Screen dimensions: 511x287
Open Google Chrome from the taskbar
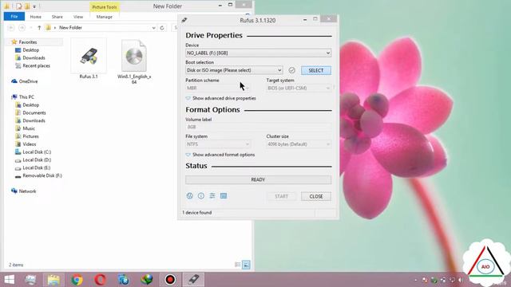coord(77,280)
